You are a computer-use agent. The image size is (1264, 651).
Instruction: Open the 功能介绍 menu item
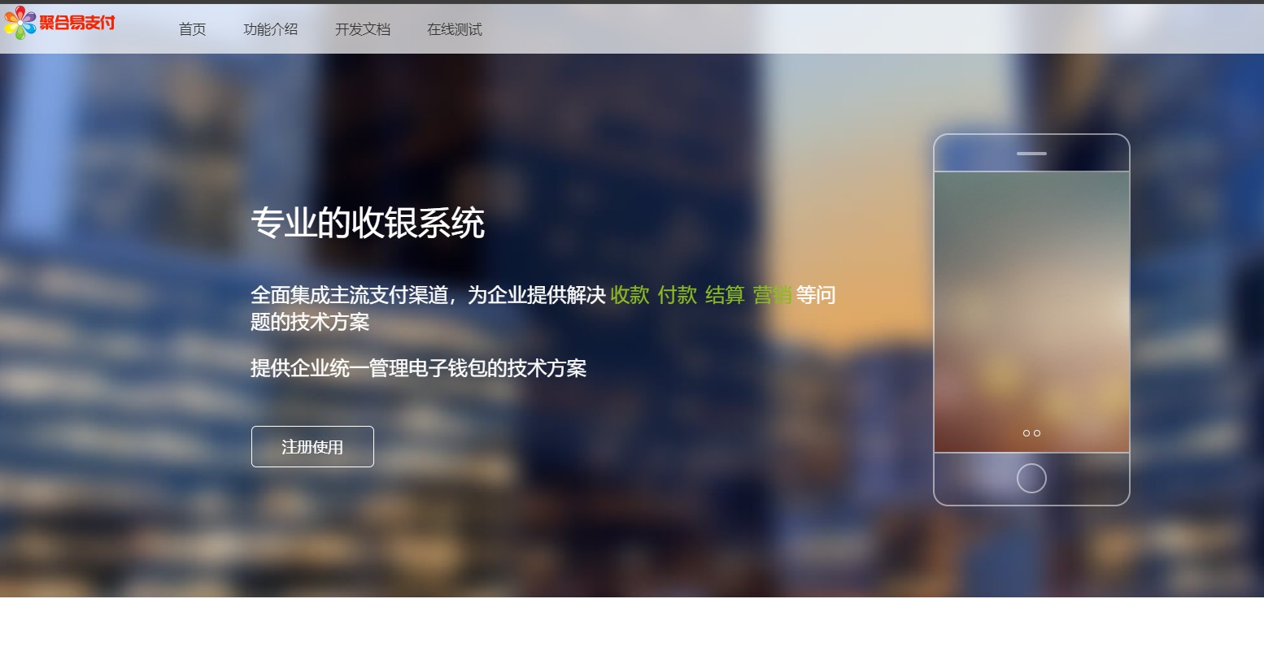(x=270, y=29)
